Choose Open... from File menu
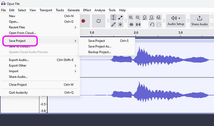 click(x=40, y=22)
